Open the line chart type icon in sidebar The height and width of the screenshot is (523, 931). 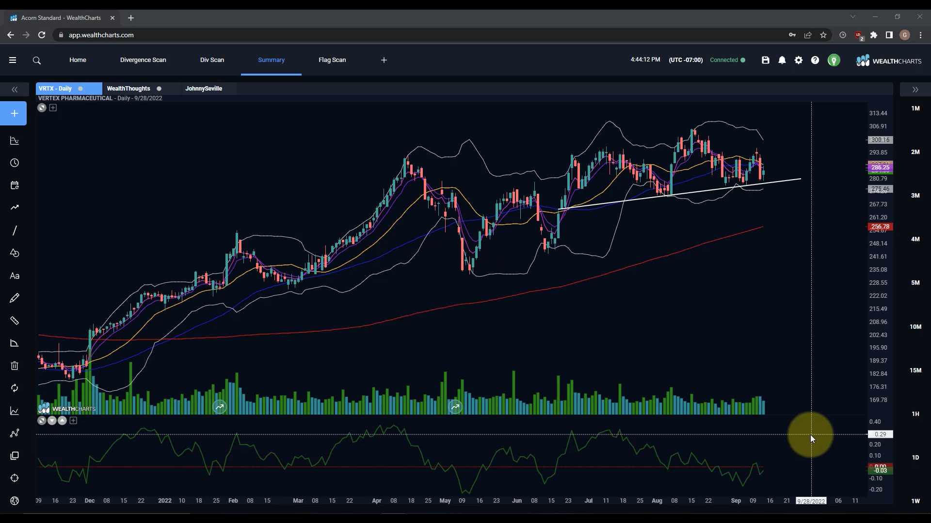click(x=15, y=411)
